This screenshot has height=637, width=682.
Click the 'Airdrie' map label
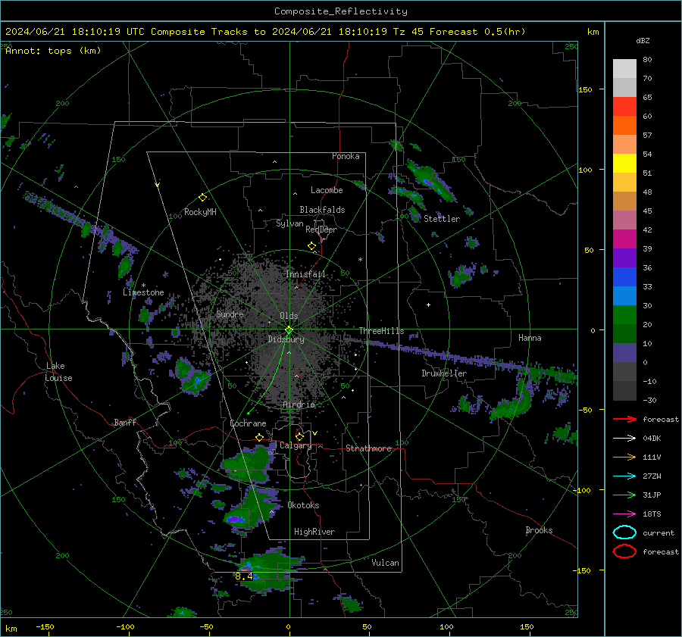coord(299,404)
